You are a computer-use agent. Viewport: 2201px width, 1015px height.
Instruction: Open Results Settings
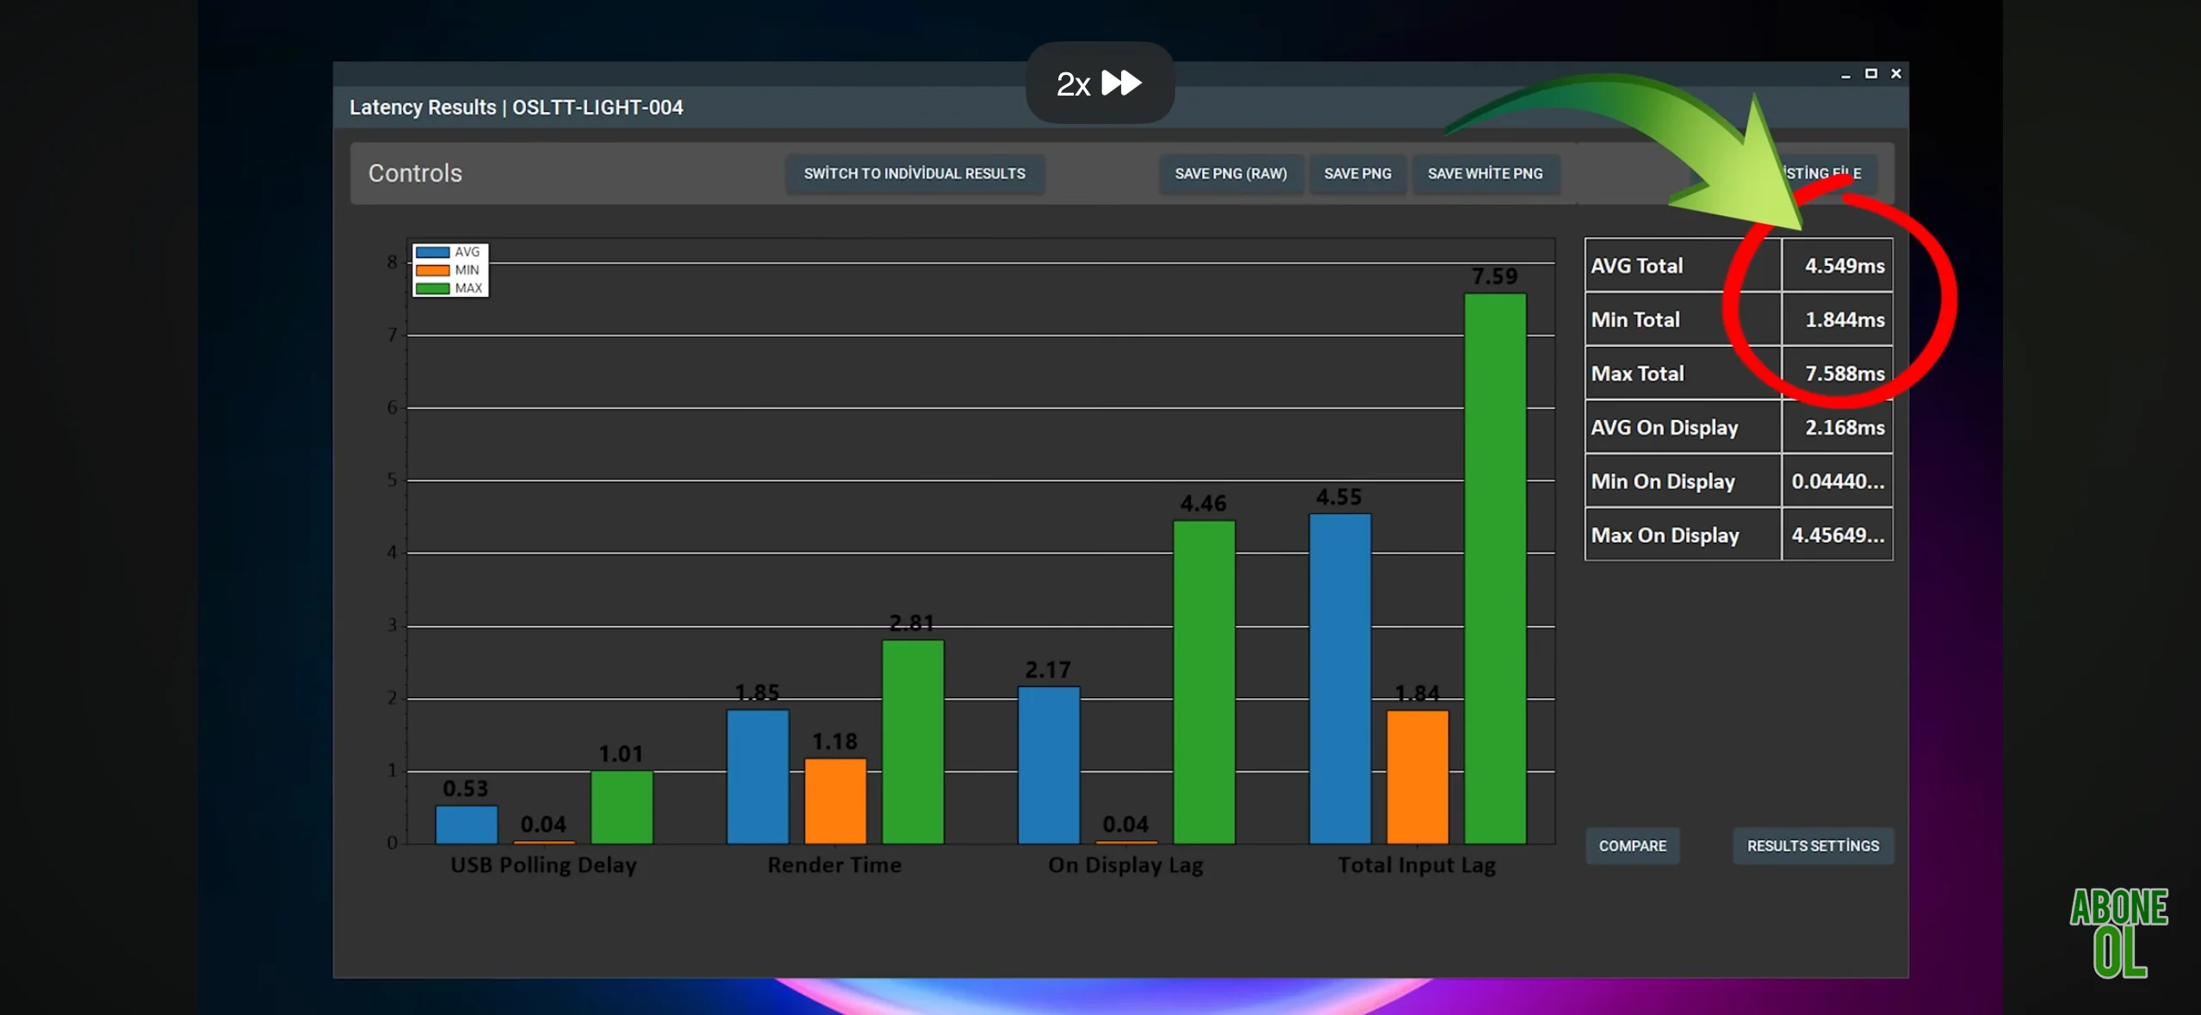pyautogui.click(x=1813, y=845)
